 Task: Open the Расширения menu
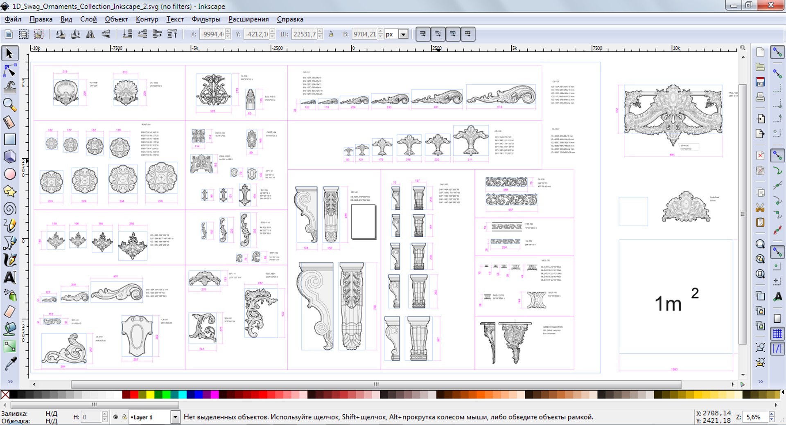[248, 19]
